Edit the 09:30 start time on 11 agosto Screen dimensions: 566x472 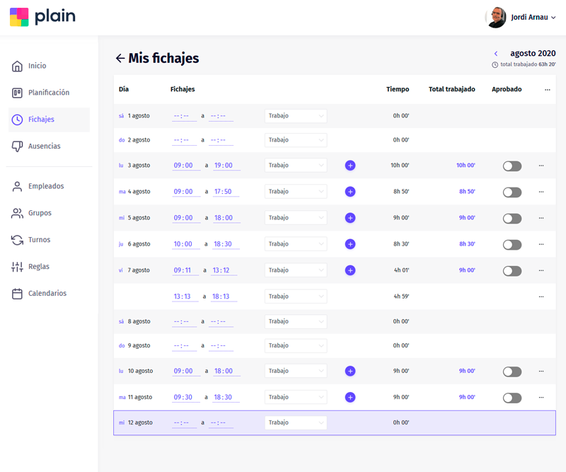(x=184, y=397)
